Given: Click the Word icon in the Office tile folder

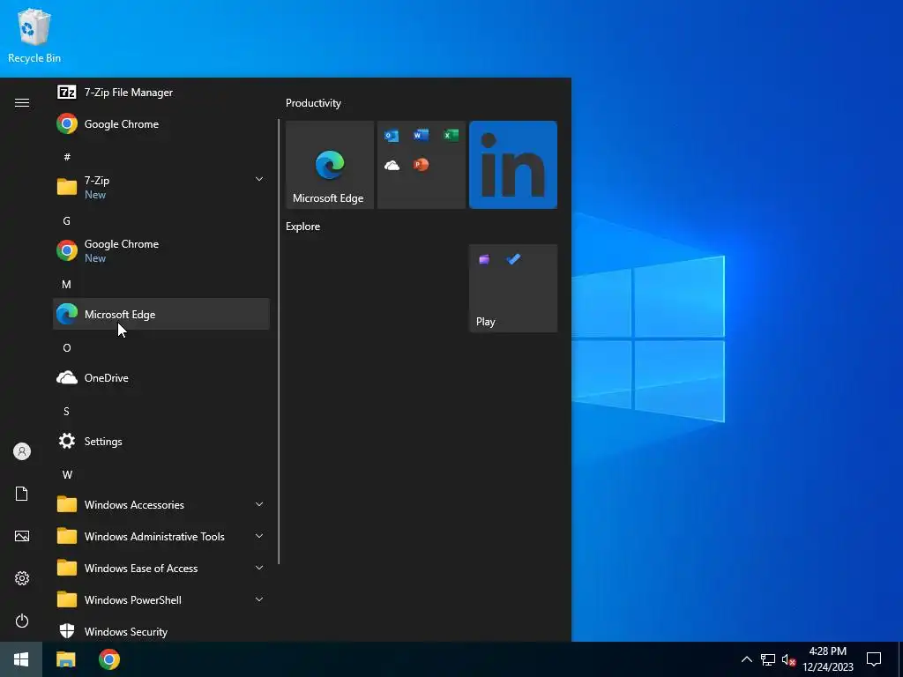Looking at the screenshot, I should (421, 135).
